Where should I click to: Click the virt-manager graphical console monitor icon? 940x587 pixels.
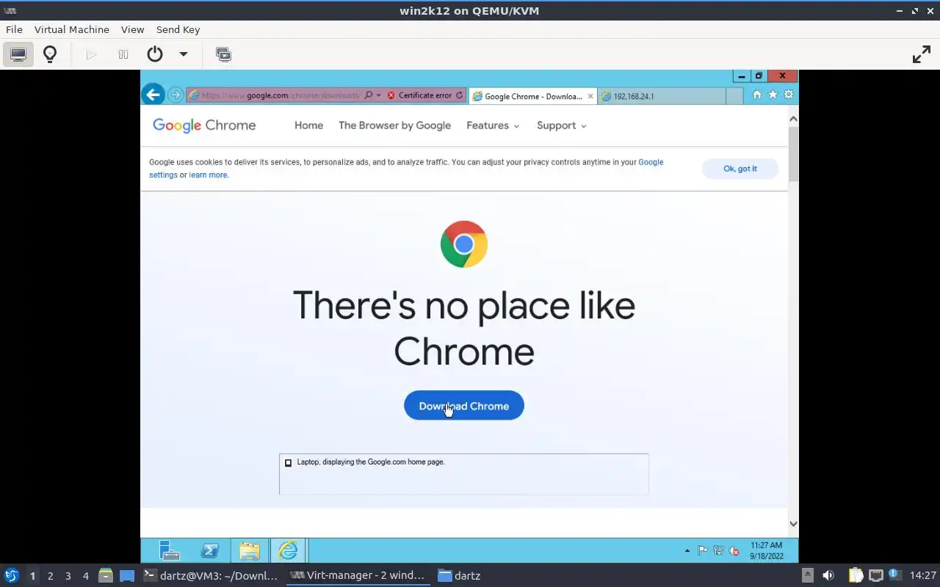[x=18, y=54]
